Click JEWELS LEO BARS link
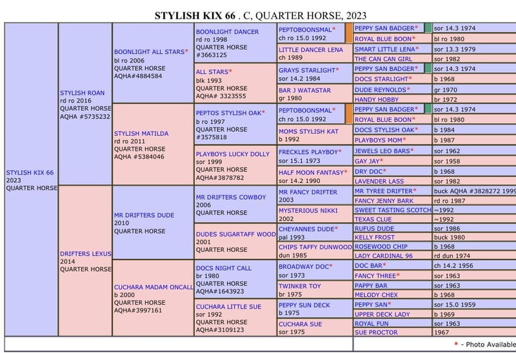 382,151
